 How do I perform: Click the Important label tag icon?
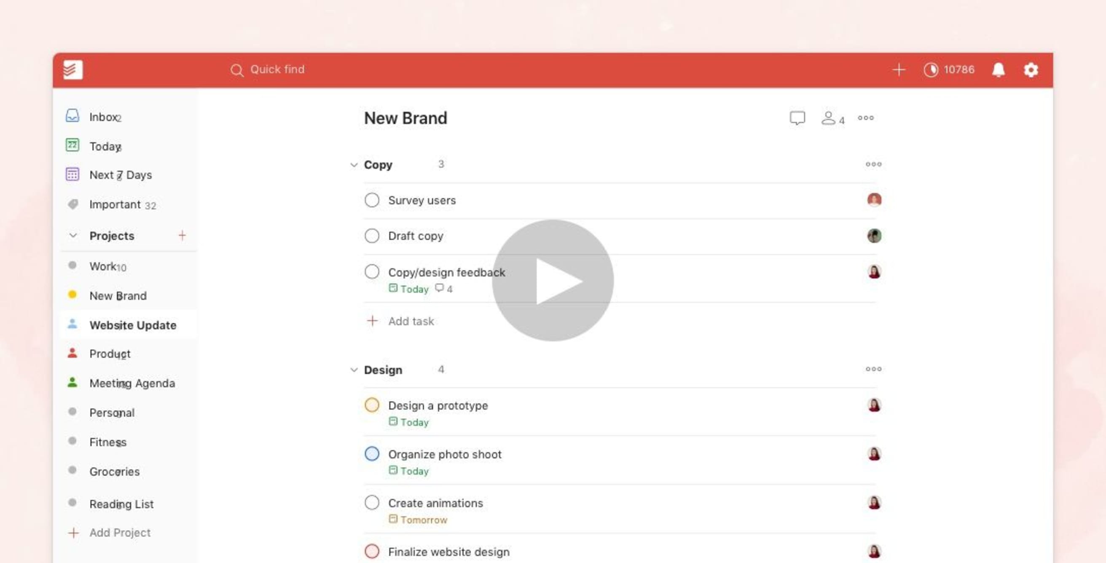coord(73,204)
